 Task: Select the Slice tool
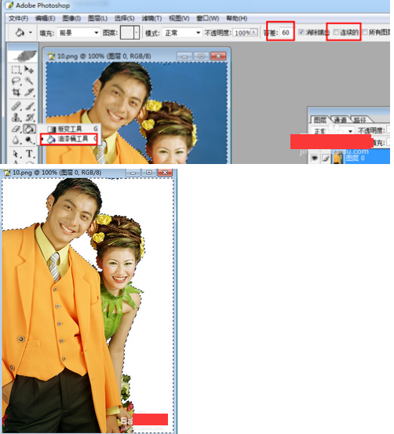(x=29, y=92)
